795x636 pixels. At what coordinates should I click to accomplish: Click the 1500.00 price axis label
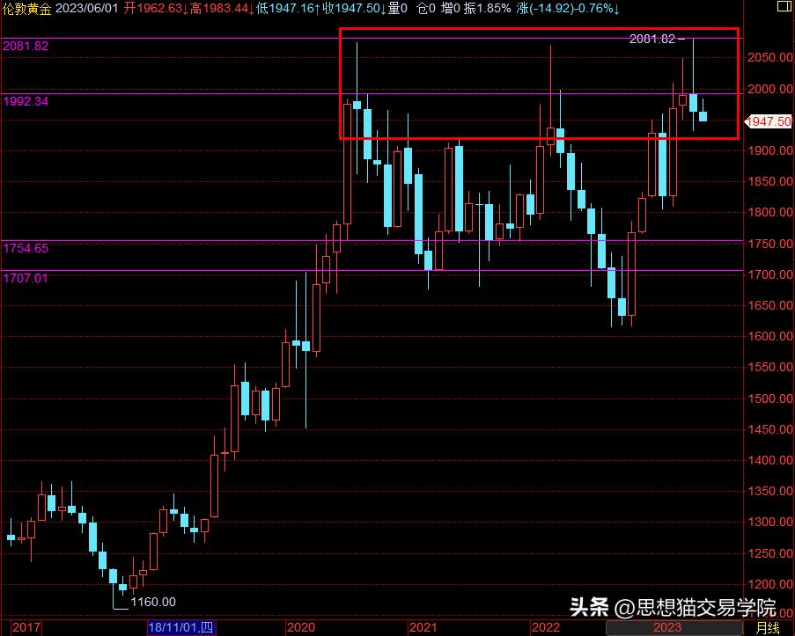point(770,398)
